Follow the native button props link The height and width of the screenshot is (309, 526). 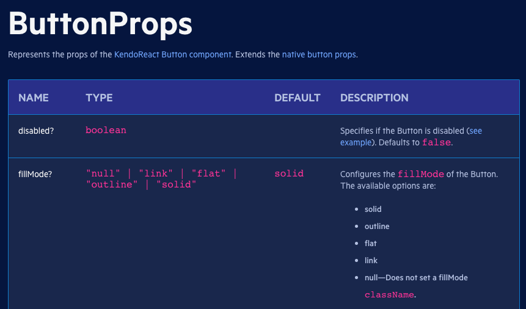pyautogui.click(x=319, y=55)
